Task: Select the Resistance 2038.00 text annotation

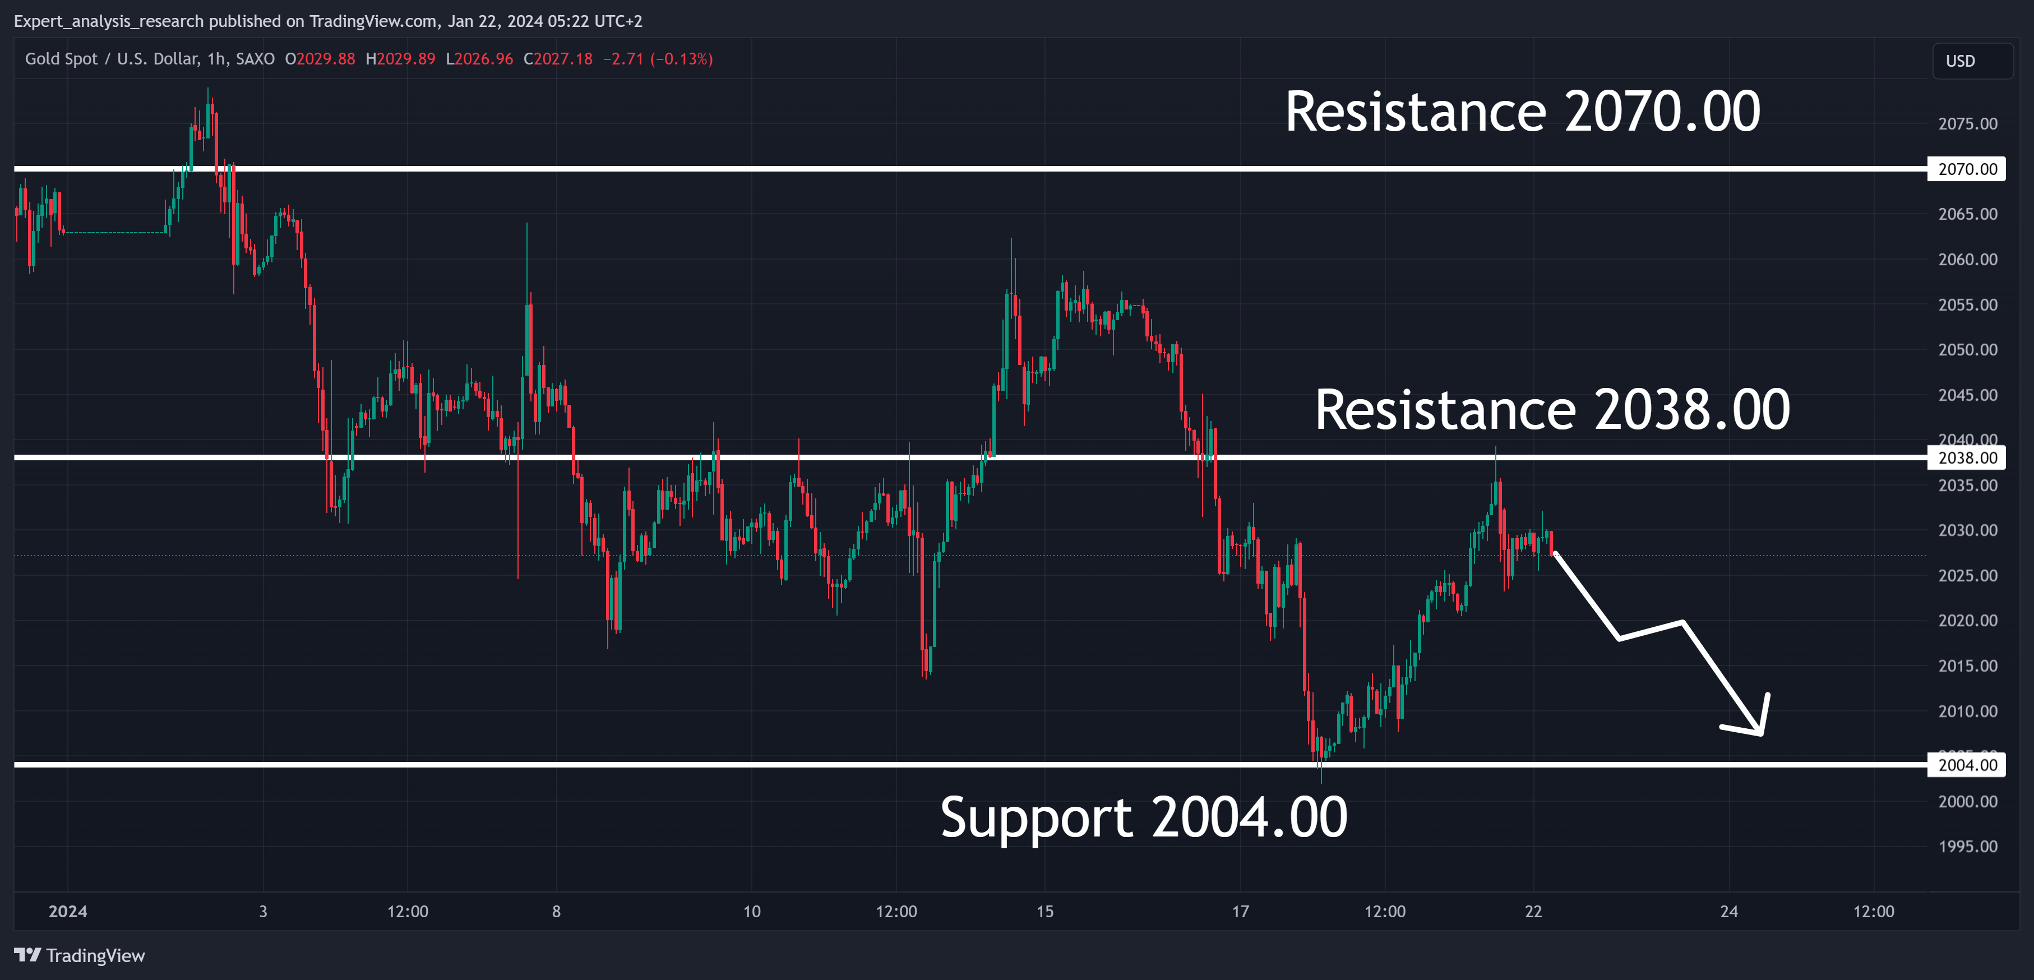Action: (x=1551, y=410)
